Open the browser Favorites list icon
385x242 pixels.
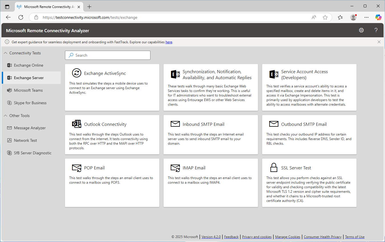point(340,17)
